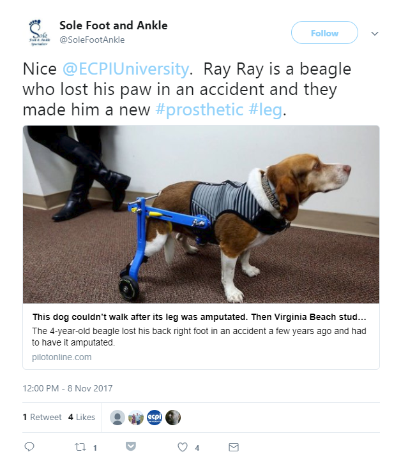401x466 pixels.
Task: Open the dark photo avatar liker profile
Action: pos(173,417)
